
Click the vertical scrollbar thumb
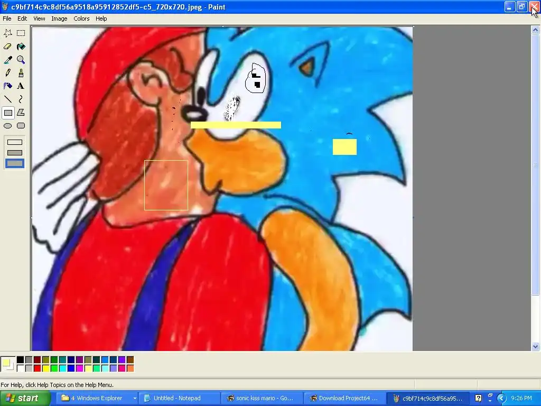coord(535,165)
